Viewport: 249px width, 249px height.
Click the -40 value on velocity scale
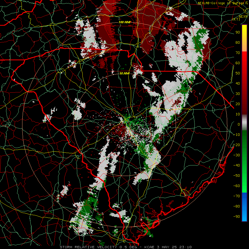(x=237, y=165)
